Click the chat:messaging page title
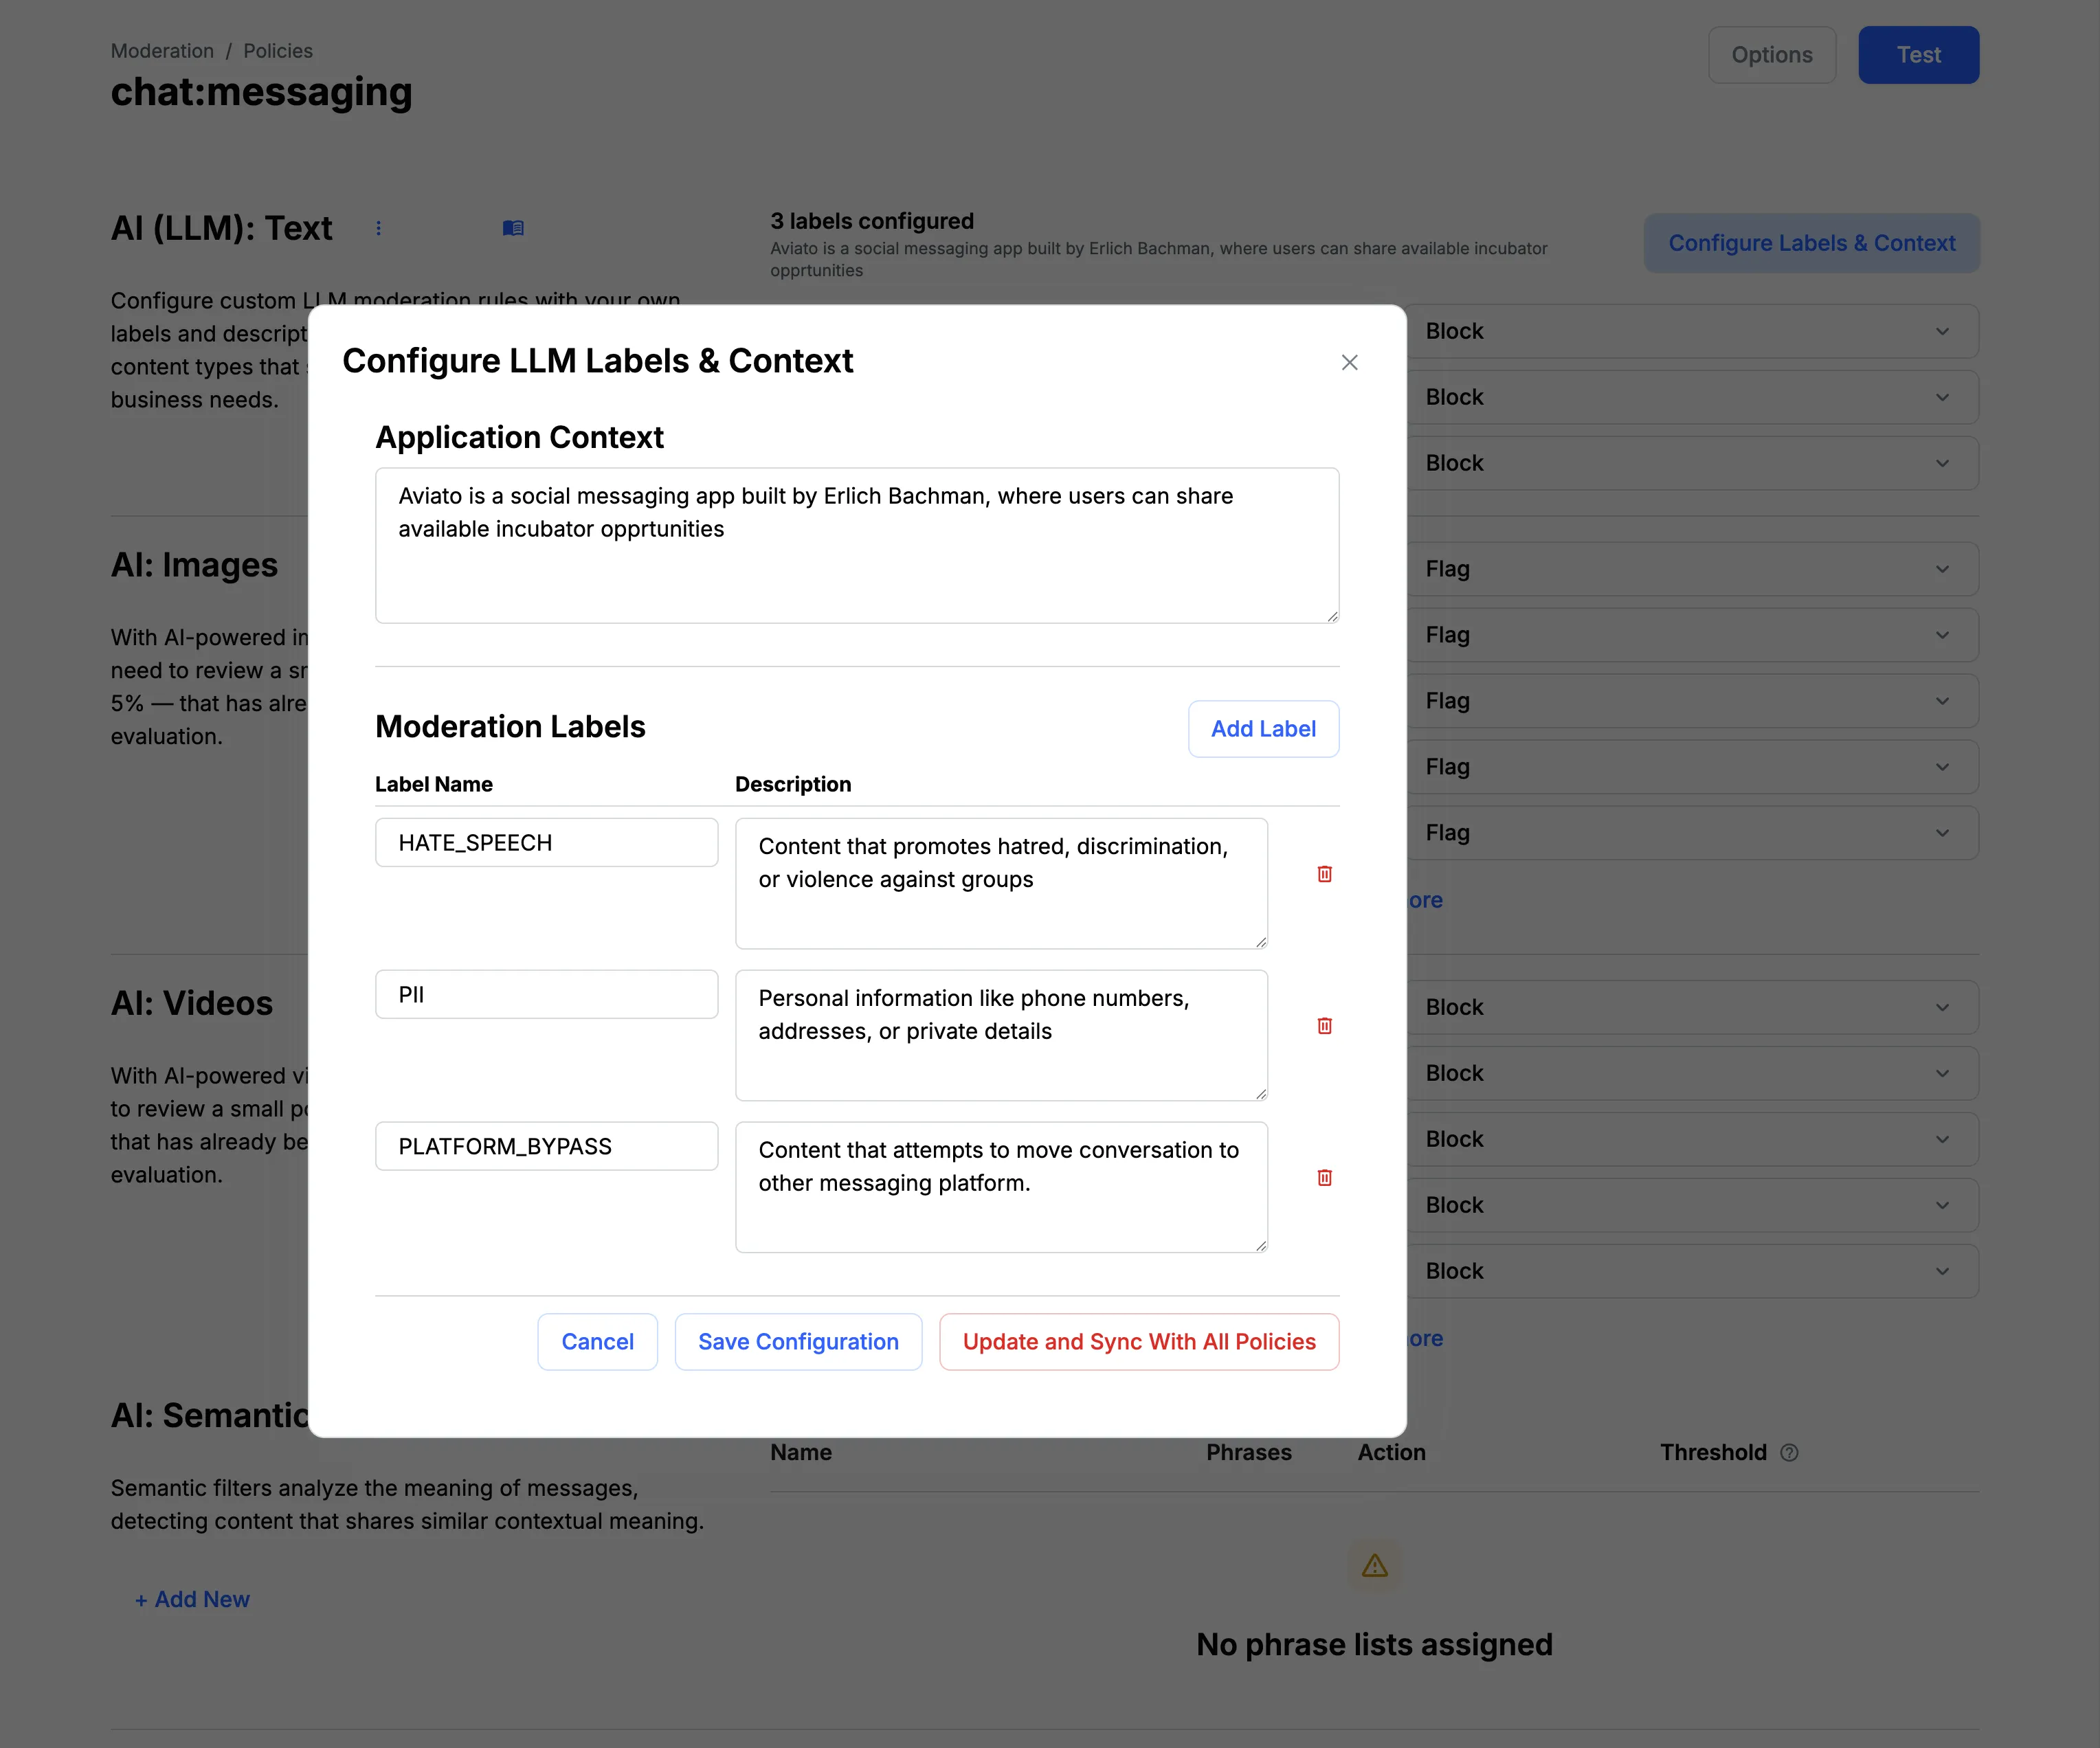The height and width of the screenshot is (1748, 2100). pyautogui.click(x=261, y=92)
